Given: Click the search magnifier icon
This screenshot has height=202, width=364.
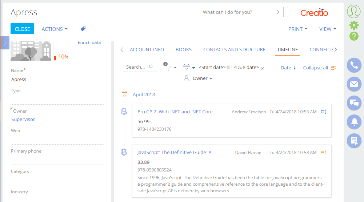Looking at the screenshot, I should click(151, 67).
